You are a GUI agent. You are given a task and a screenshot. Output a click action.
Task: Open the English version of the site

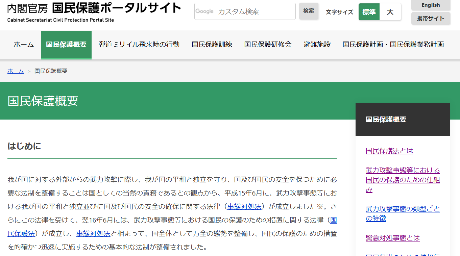[x=431, y=5]
